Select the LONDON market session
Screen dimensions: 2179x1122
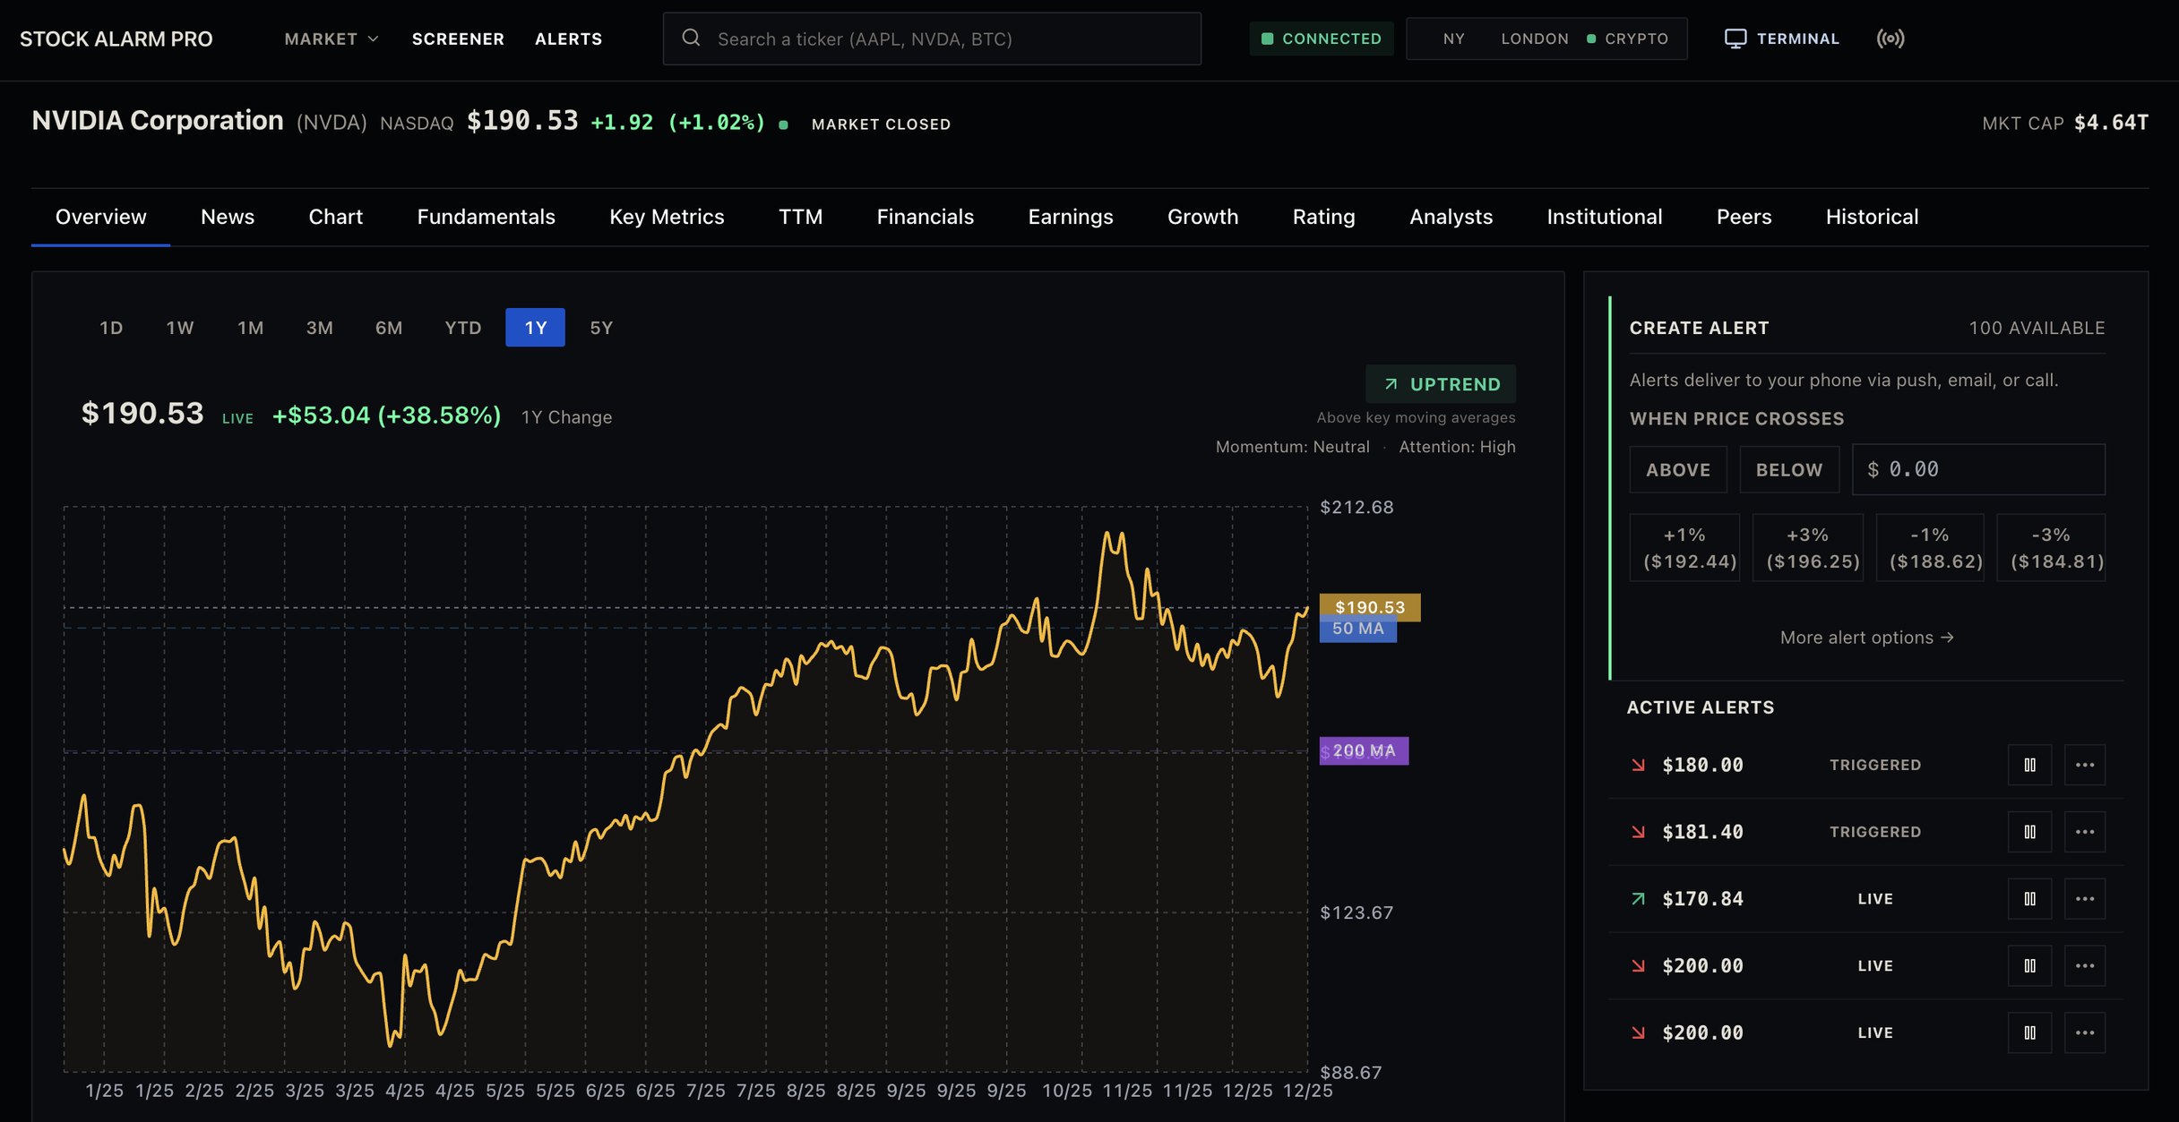click(1535, 39)
